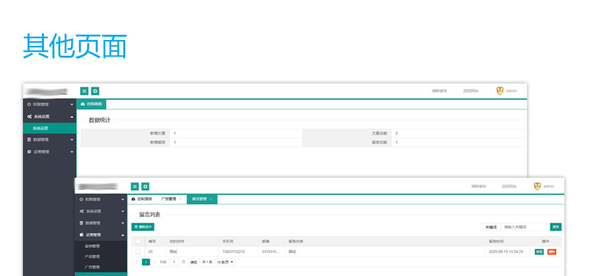Select 产品管理 in the lower sidebar

pyautogui.click(x=92, y=256)
